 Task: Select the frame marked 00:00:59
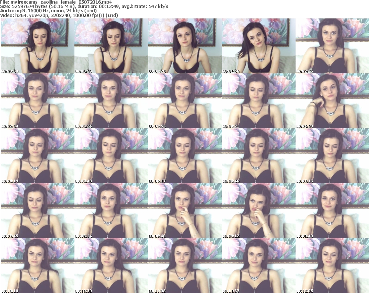point(111,46)
